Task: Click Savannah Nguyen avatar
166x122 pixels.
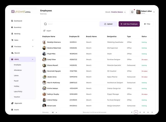Action: pos(44,71)
